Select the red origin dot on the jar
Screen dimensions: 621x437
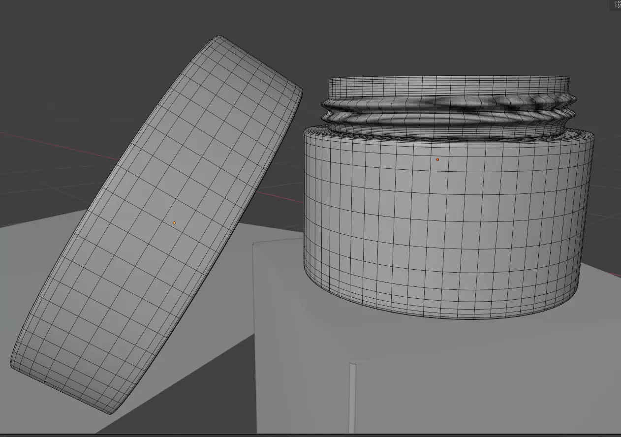(x=437, y=159)
